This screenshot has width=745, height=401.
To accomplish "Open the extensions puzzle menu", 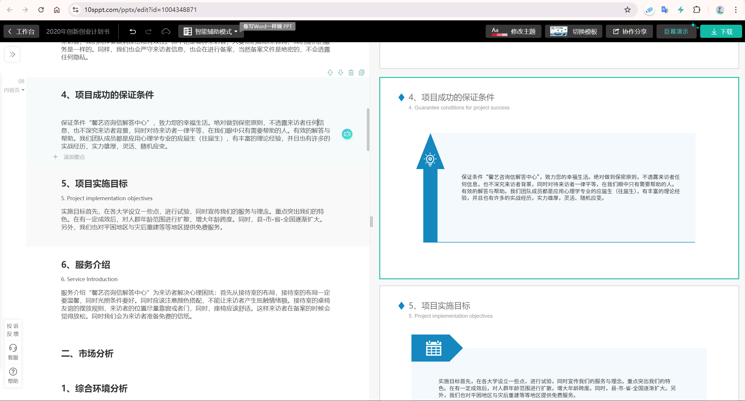I will (697, 10).
